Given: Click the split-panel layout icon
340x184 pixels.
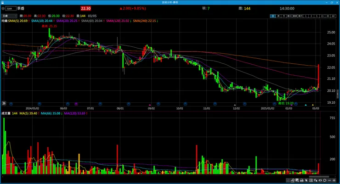Looking at the screenshot, I should tap(311, 180).
